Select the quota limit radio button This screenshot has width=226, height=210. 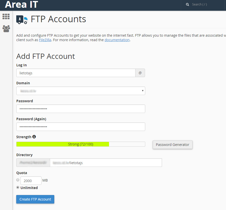click(x=18, y=180)
